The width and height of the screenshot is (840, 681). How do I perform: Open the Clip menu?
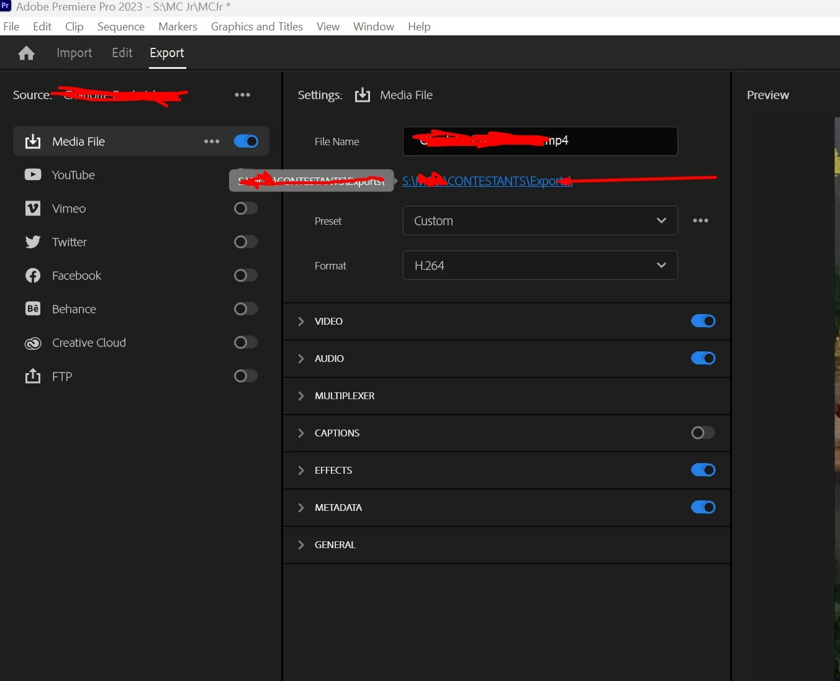point(75,27)
